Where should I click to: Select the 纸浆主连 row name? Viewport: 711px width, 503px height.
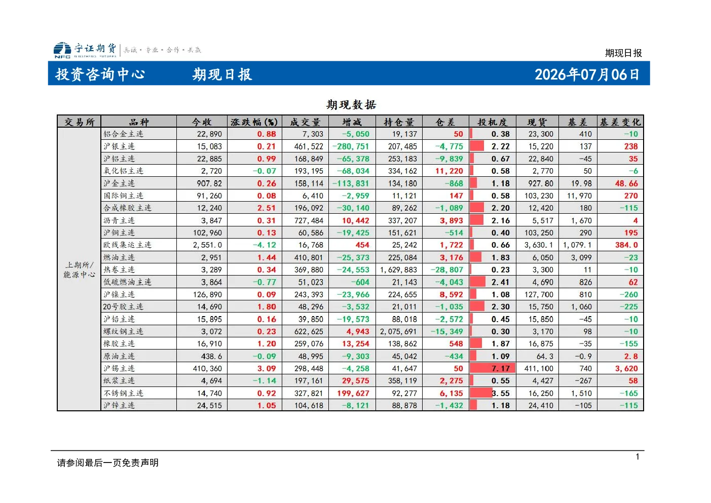[119, 380]
